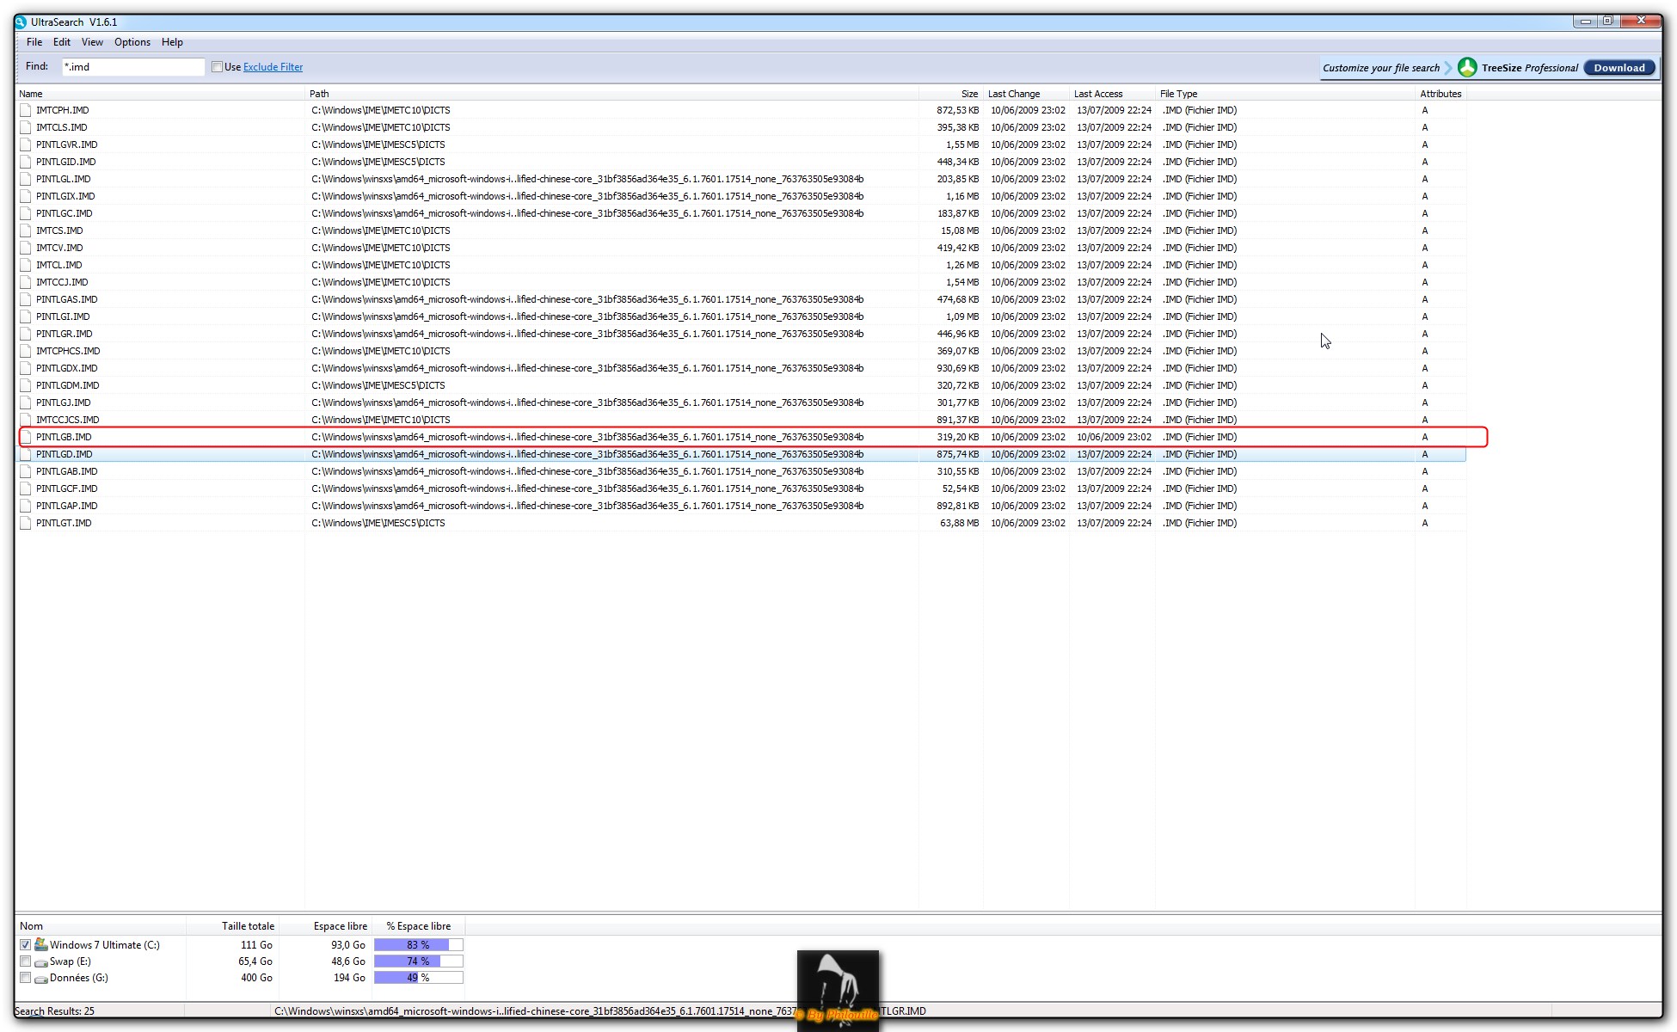Viewport: 1677px width, 1032px height.
Task: Open the Exclude Filter link
Action: pos(273,67)
